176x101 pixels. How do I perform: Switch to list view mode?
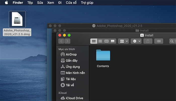point(100,41)
